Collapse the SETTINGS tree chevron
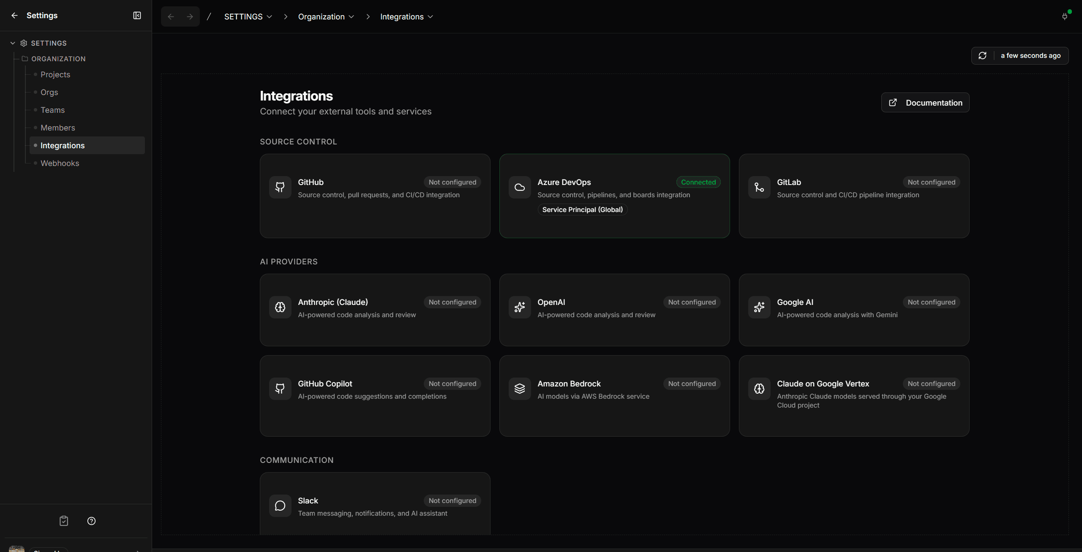 click(13, 43)
